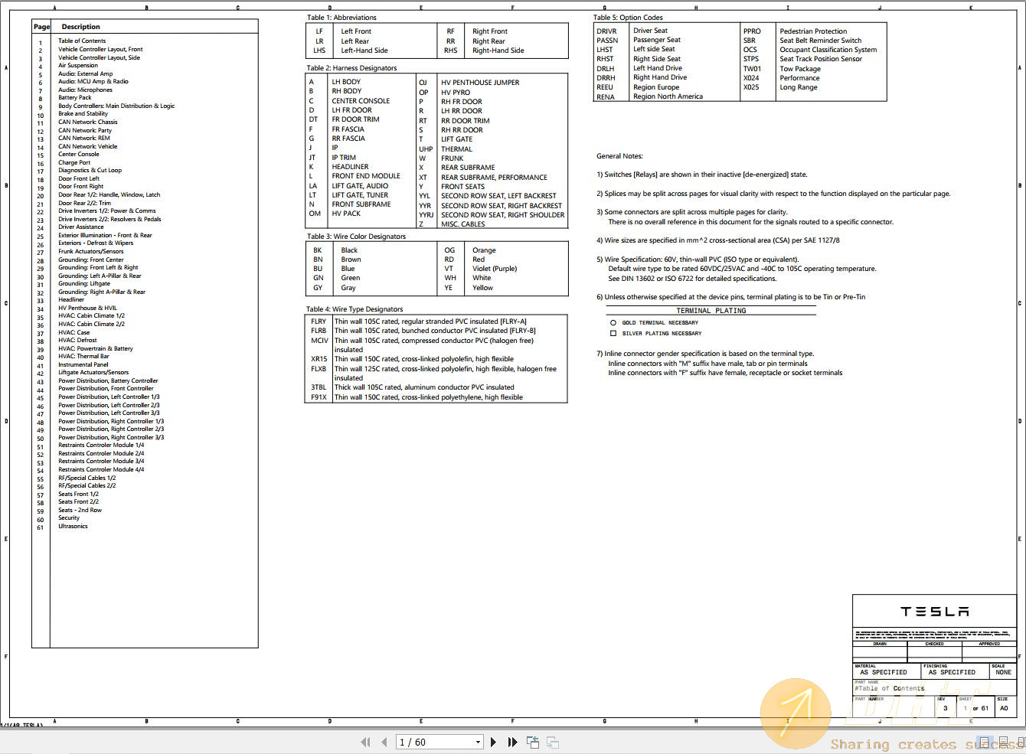Click 'Frunk Actuators/Sensors' entry
The image size is (1026, 754).
pos(91,251)
